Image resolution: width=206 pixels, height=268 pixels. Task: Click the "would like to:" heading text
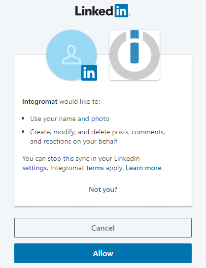tap(80, 102)
